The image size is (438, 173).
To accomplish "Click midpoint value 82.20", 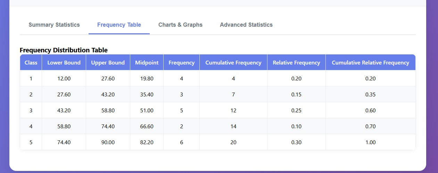I will pos(147,142).
